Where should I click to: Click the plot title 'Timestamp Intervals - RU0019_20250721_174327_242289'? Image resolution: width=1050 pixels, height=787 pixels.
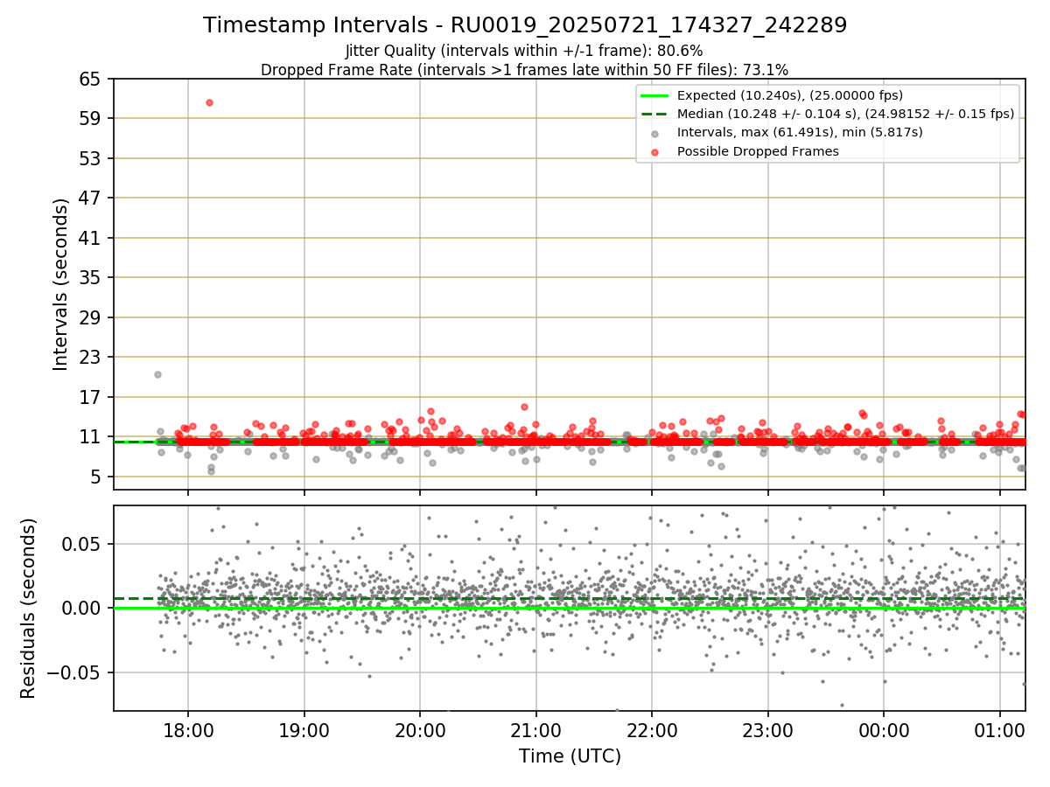[x=525, y=25]
